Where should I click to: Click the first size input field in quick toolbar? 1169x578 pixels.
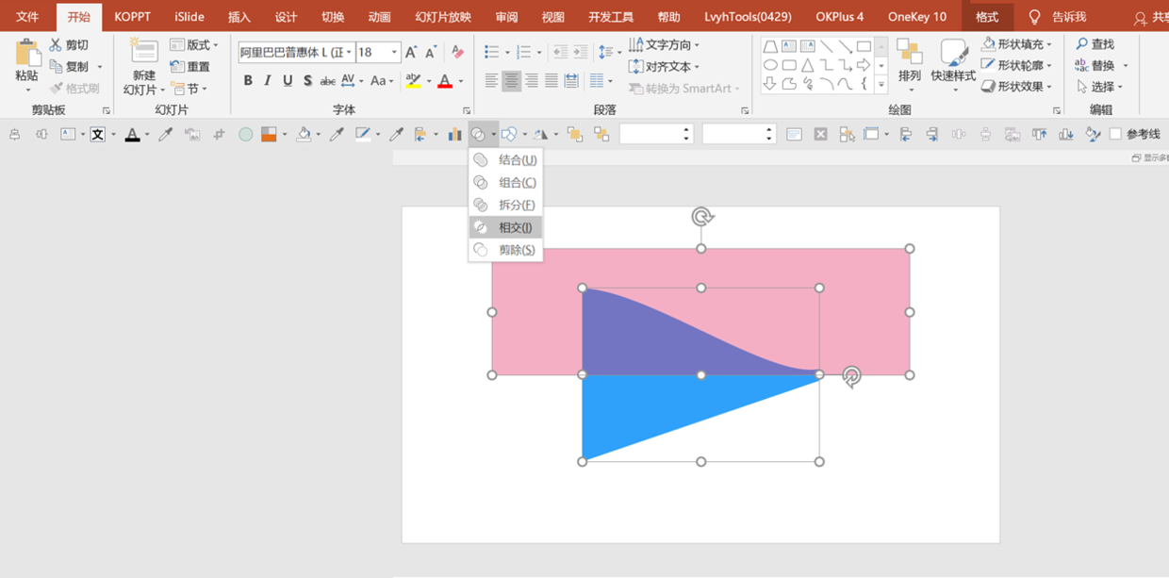[656, 135]
